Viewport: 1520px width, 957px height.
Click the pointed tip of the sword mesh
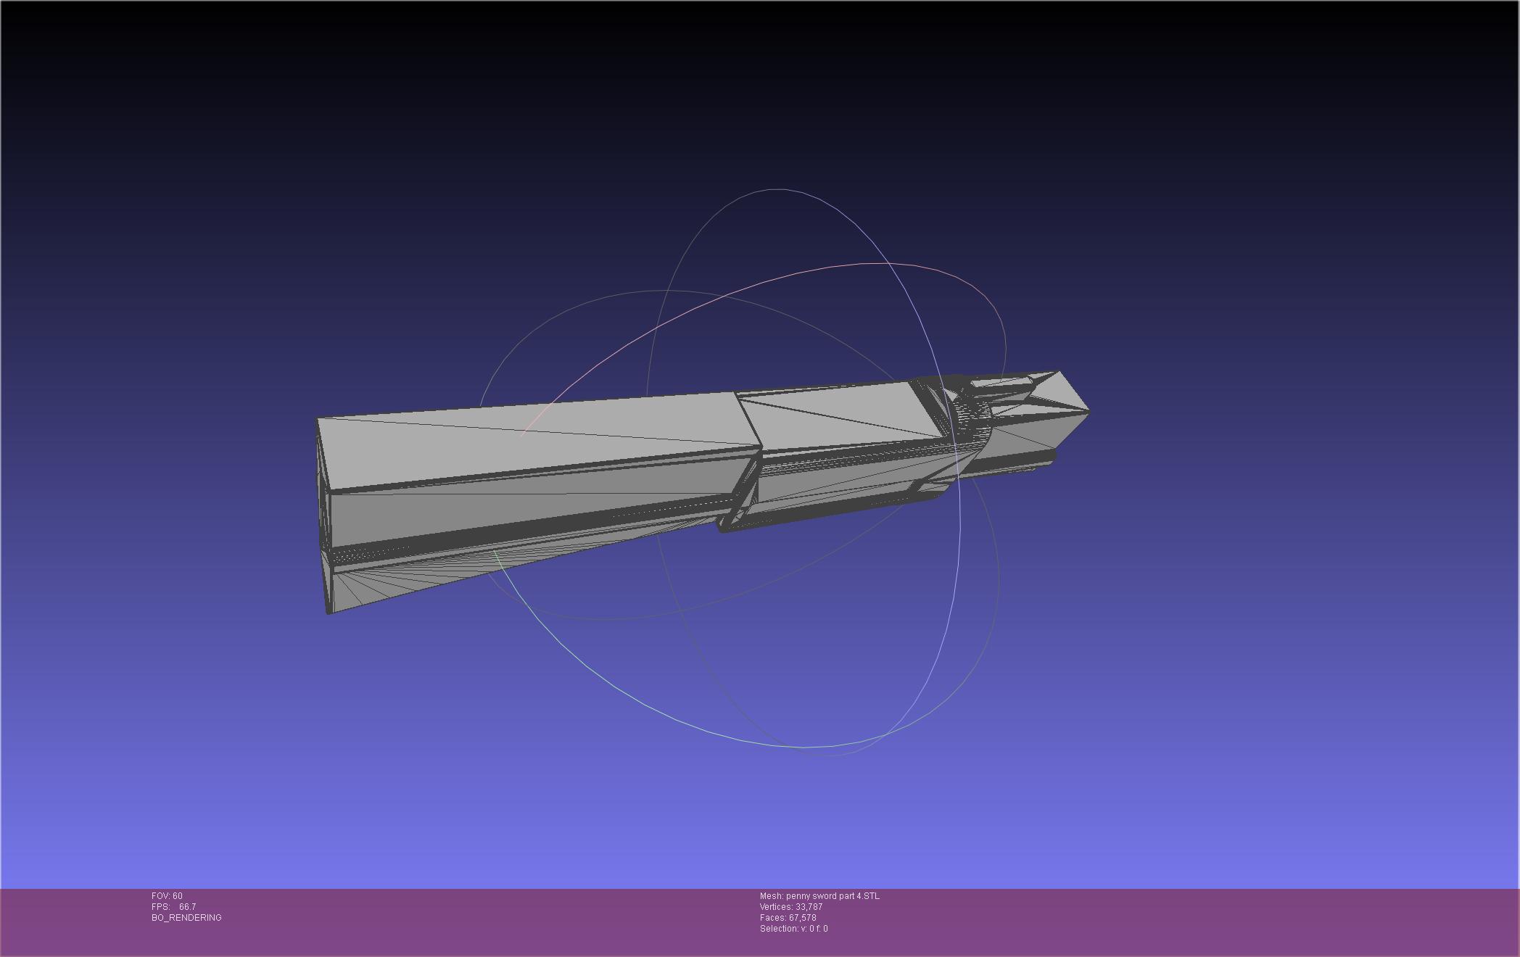pyautogui.click(x=1088, y=412)
